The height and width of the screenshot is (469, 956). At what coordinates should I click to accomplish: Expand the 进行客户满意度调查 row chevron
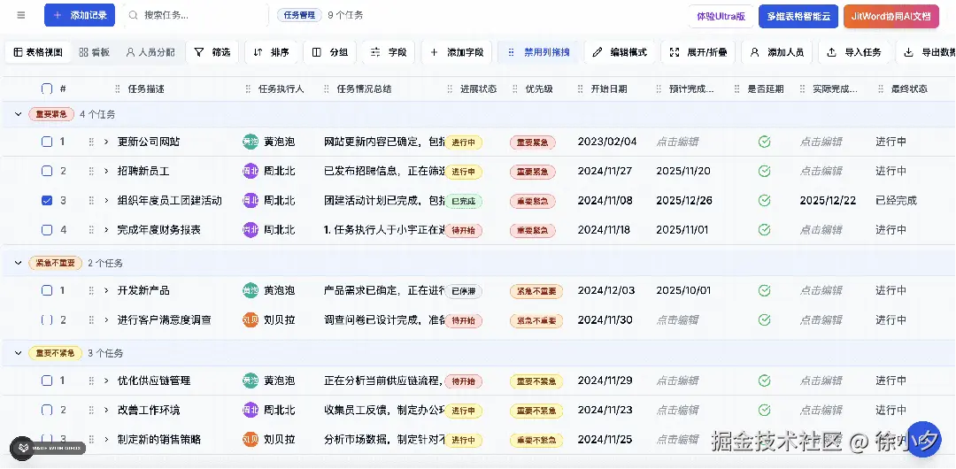tap(106, 319)
